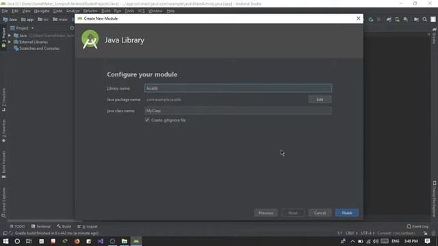
Task: Open SDK Manager toolbar icon
Action: click(406, 20)
